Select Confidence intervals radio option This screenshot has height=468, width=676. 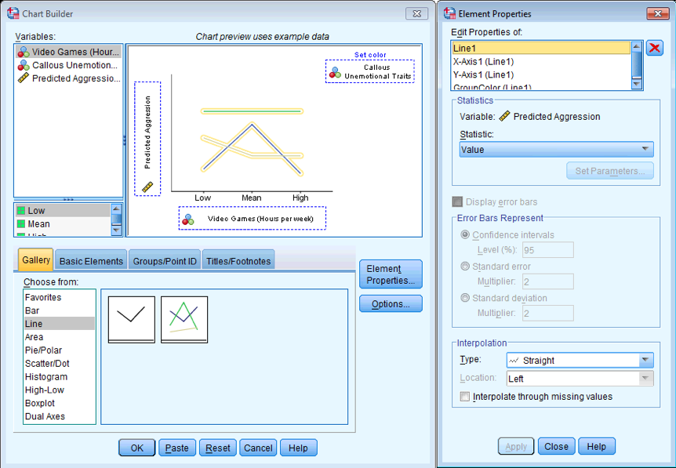(466, 235)
